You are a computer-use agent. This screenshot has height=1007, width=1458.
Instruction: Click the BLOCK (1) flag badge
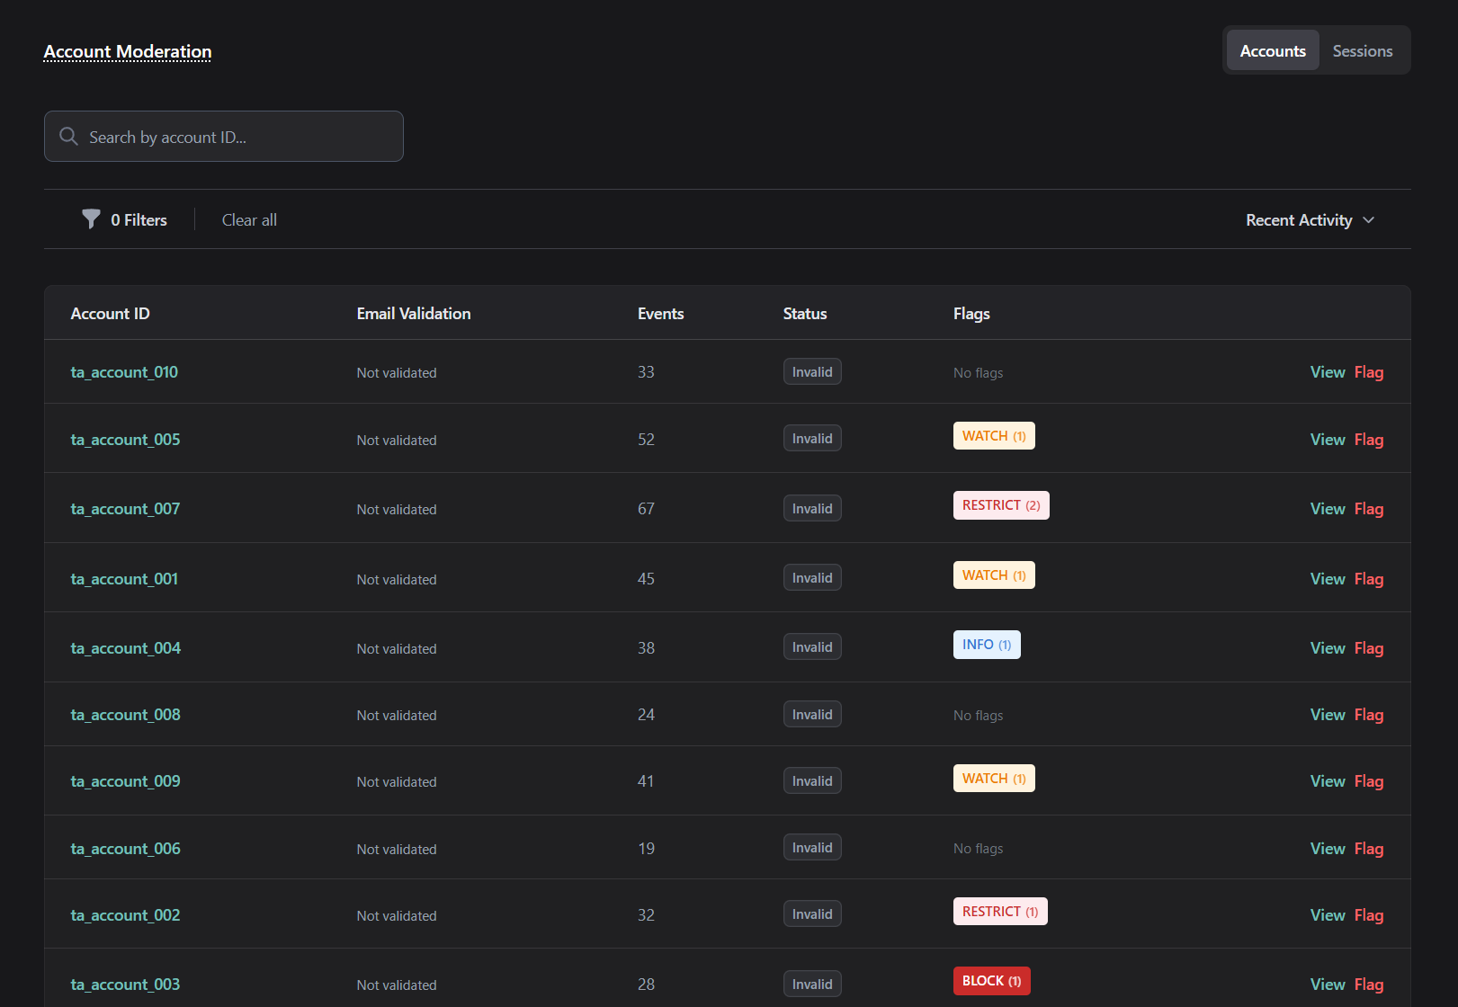[x=991, y=981]
